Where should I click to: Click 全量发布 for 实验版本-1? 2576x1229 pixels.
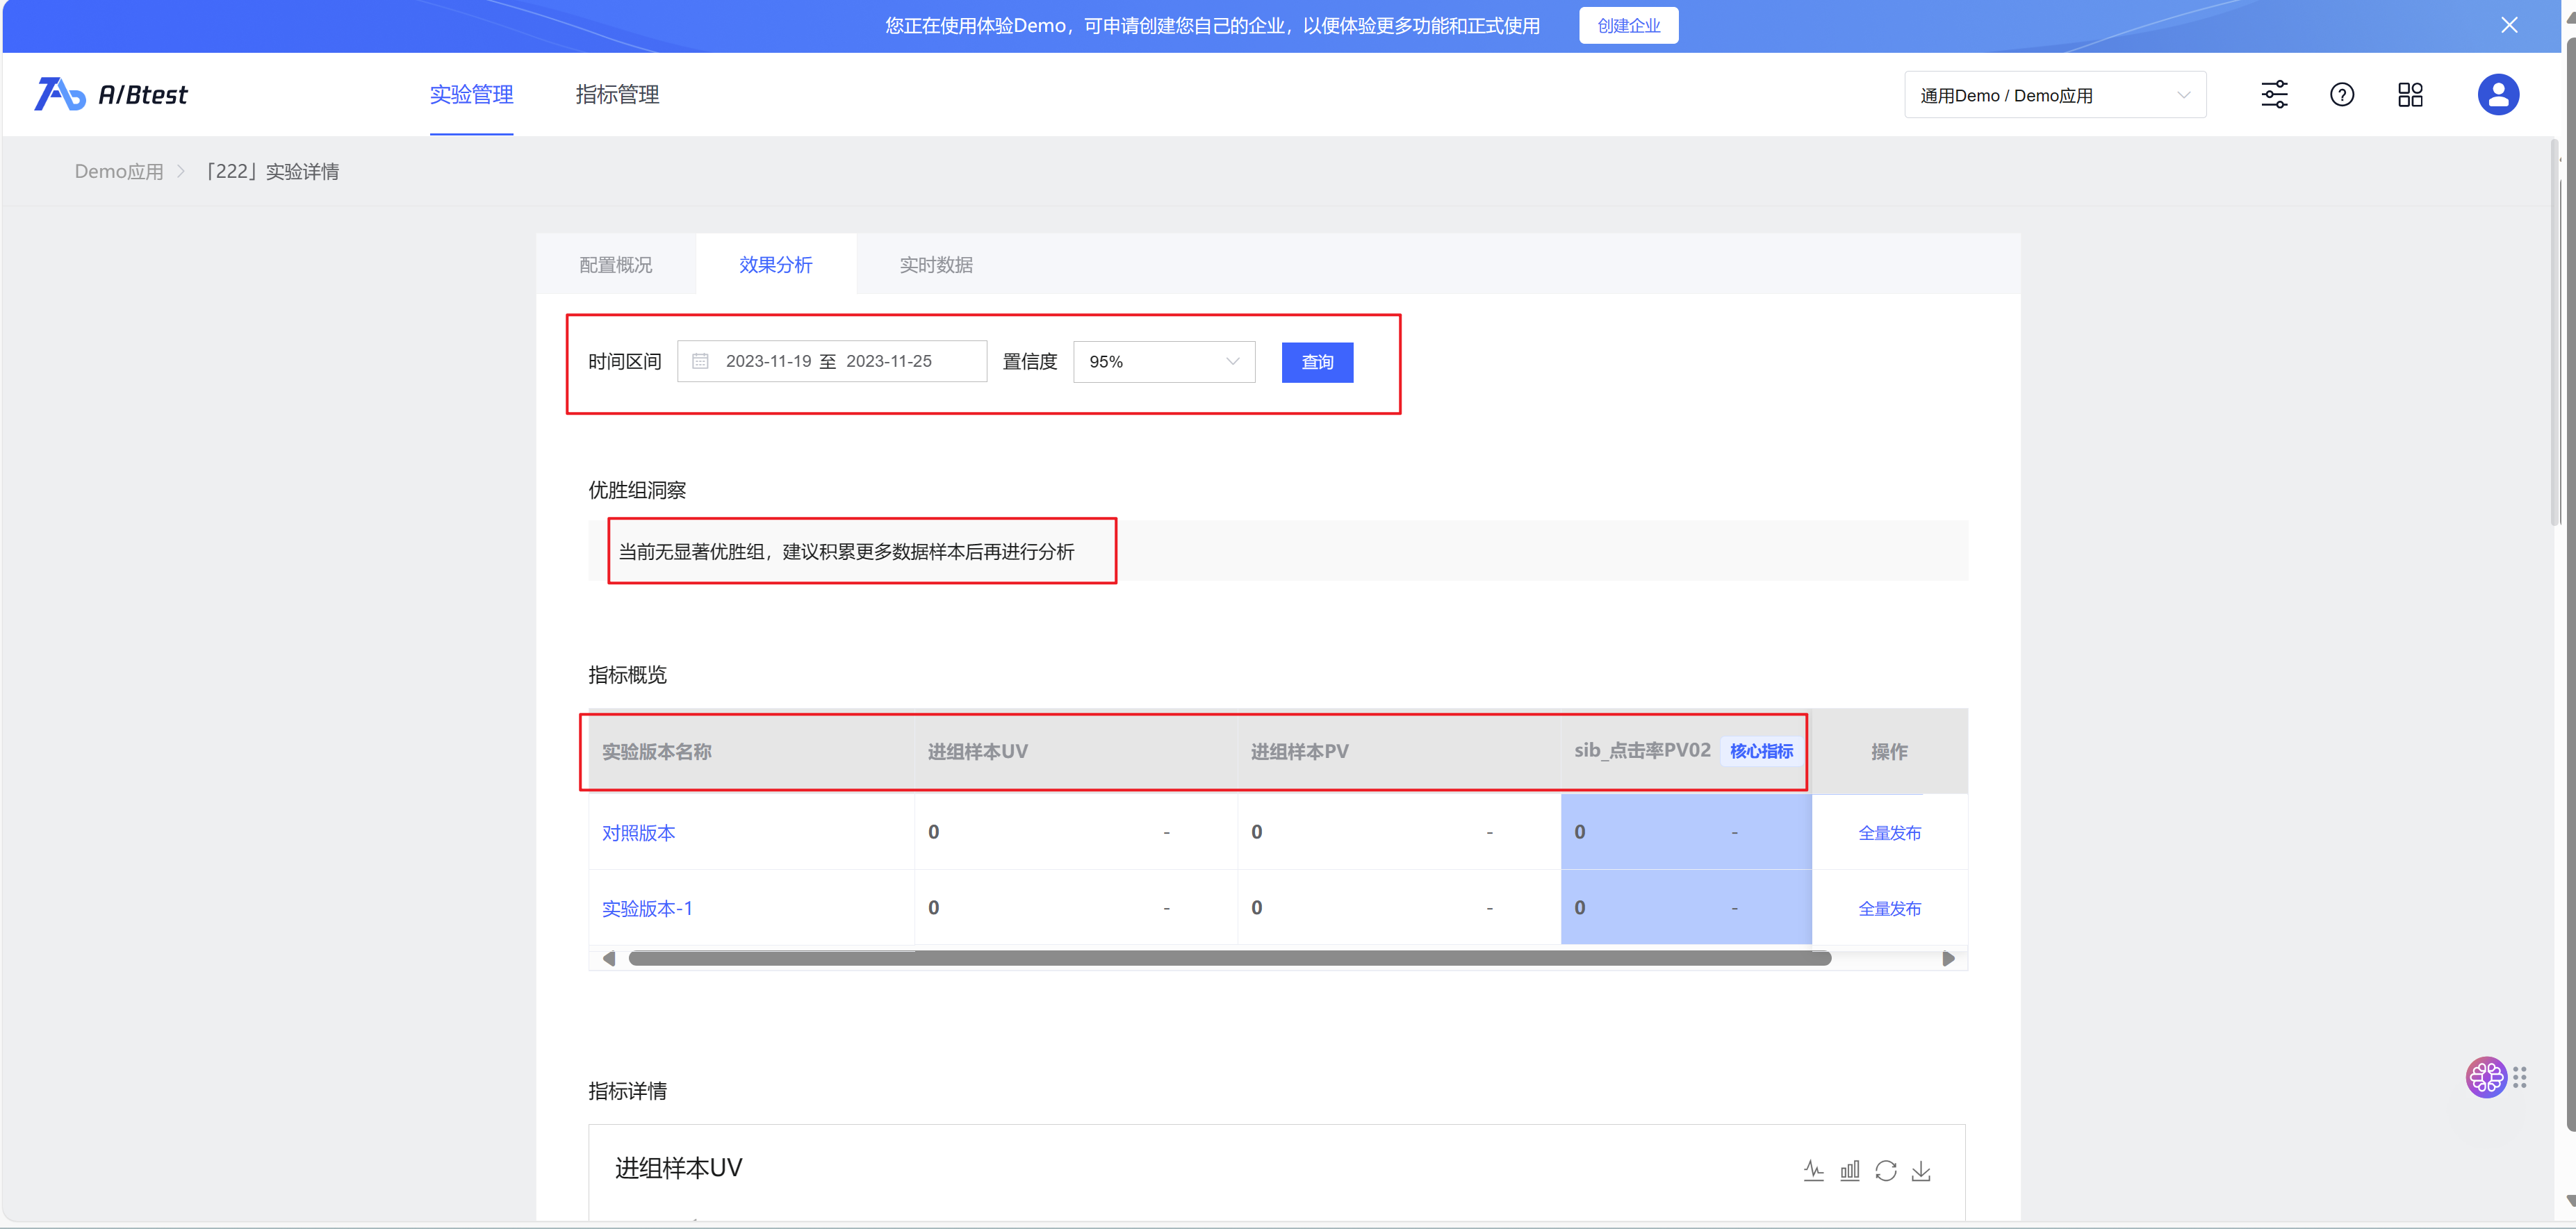(1889, 908)
